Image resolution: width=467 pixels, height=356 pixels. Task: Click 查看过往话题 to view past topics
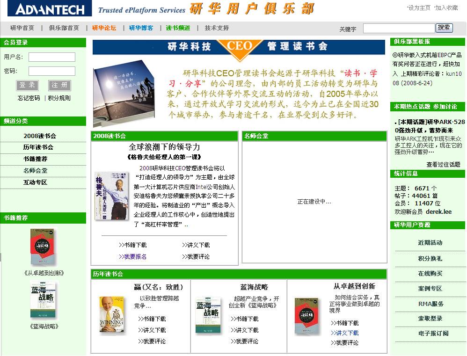pyautogui.click(x=443, y=165)
